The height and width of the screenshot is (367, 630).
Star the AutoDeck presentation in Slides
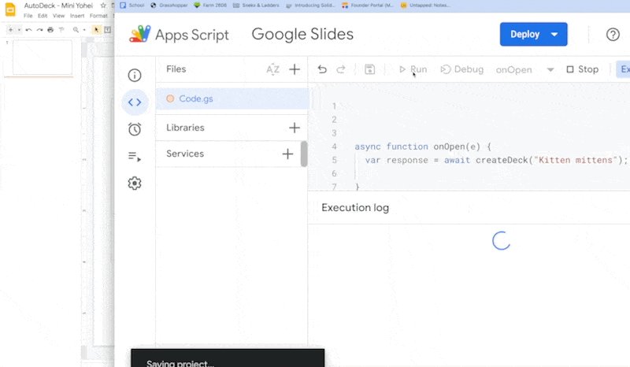tap(103, 6)
